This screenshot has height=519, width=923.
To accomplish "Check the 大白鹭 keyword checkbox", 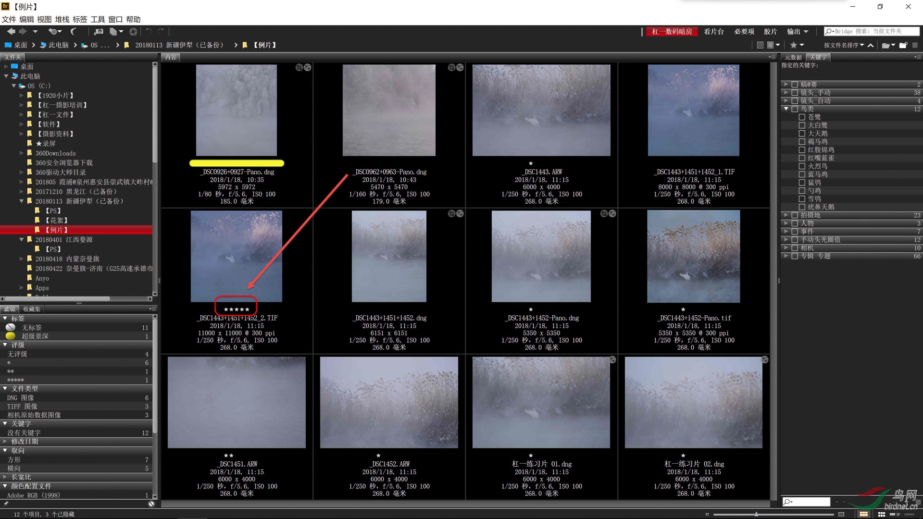I will (802, 125).
